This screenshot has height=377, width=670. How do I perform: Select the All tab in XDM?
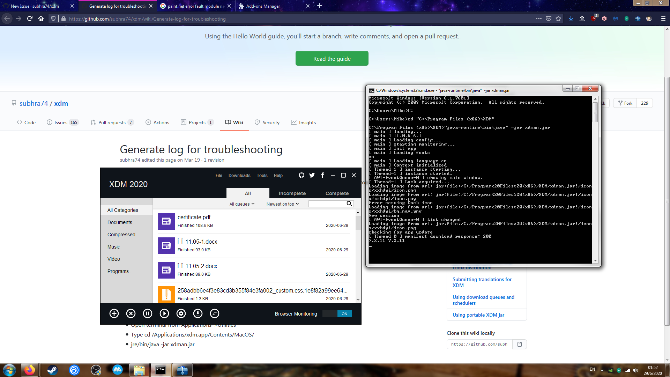click(248, 193)
